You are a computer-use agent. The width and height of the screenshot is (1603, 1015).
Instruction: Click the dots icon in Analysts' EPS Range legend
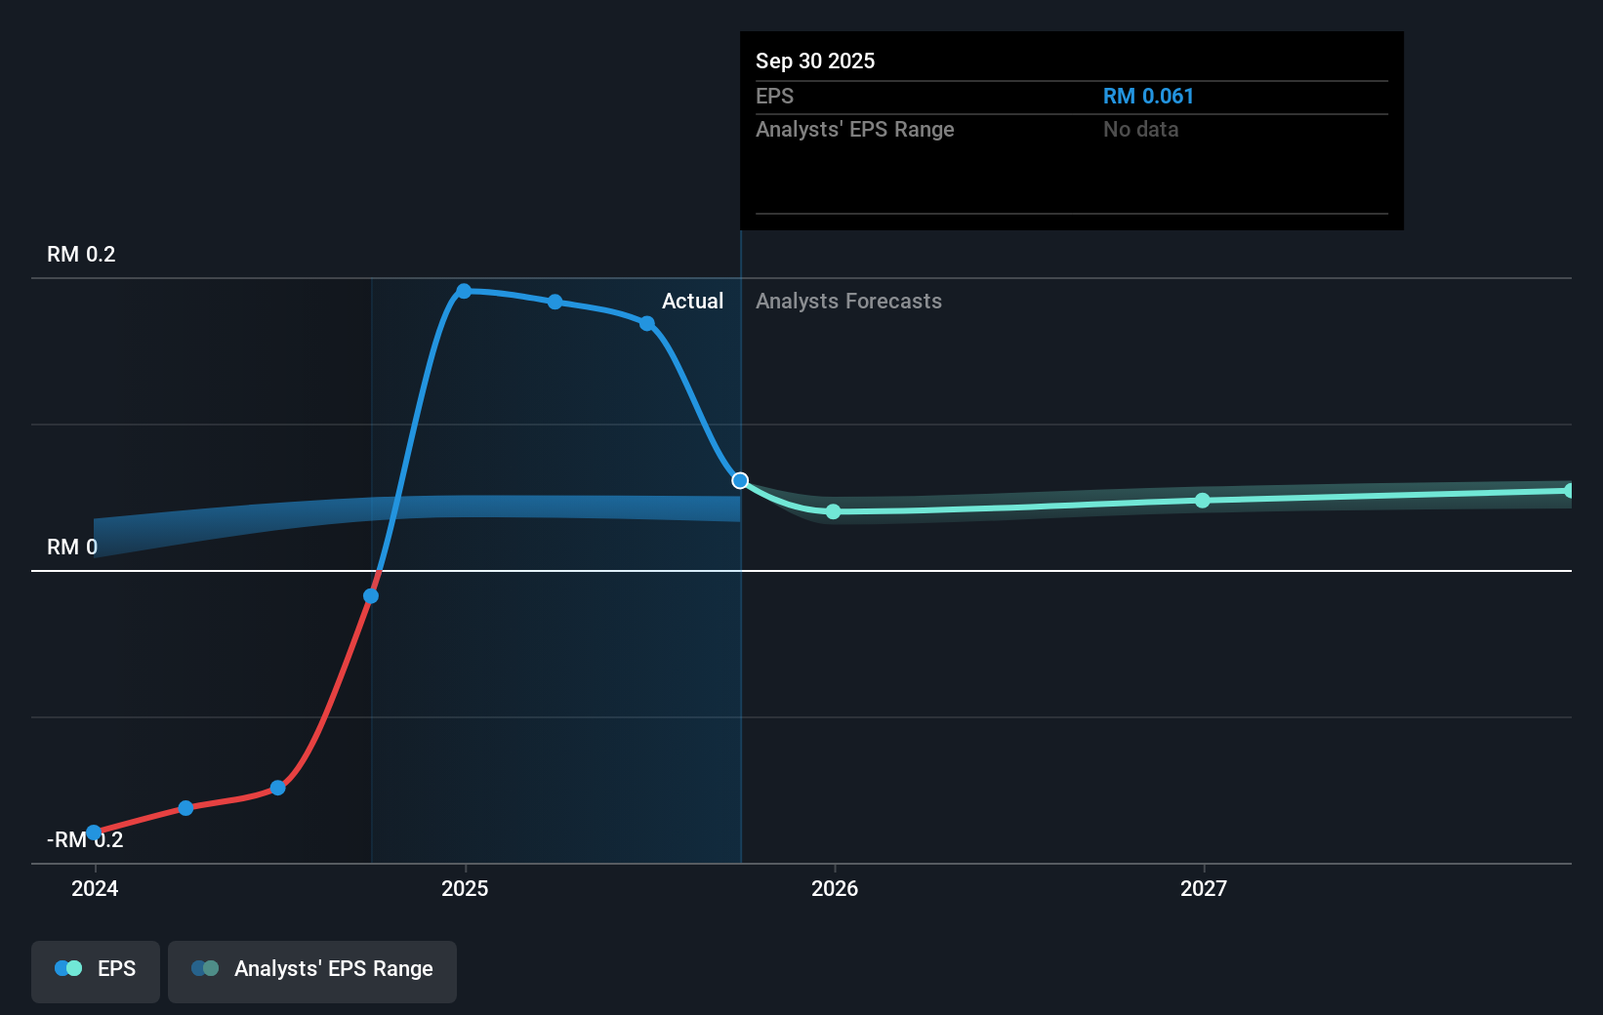point(205,968)
